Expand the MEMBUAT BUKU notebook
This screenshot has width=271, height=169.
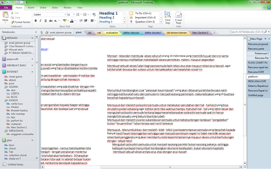32,65
